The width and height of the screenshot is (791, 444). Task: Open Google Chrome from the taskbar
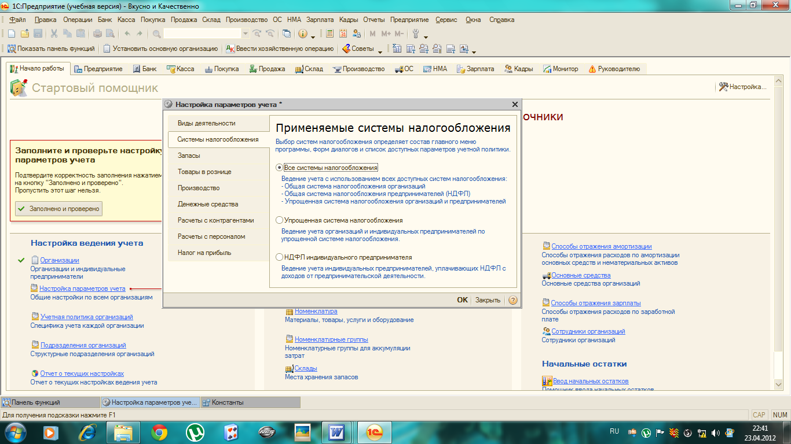pyautogui.click(x=160, y=432)
